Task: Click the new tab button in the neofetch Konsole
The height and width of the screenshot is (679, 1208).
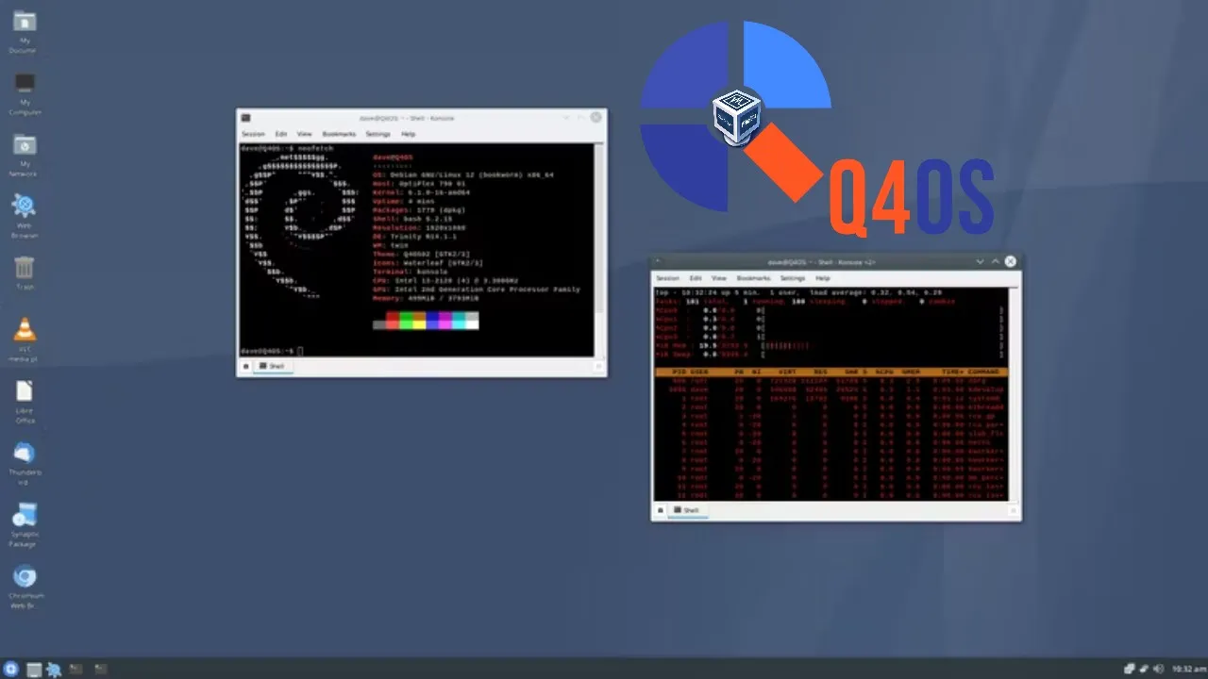Action: pyautogui.click(x=246, y=366)
